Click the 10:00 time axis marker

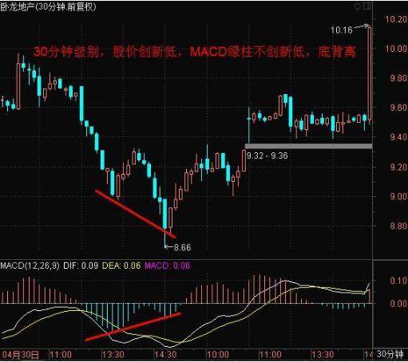click(x=217, y=355)
